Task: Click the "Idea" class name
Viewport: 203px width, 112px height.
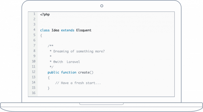Action: (55, 30)
